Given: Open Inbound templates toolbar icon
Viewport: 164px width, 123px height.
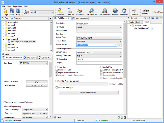Looking at the screenshot, I should coord(60,11).
